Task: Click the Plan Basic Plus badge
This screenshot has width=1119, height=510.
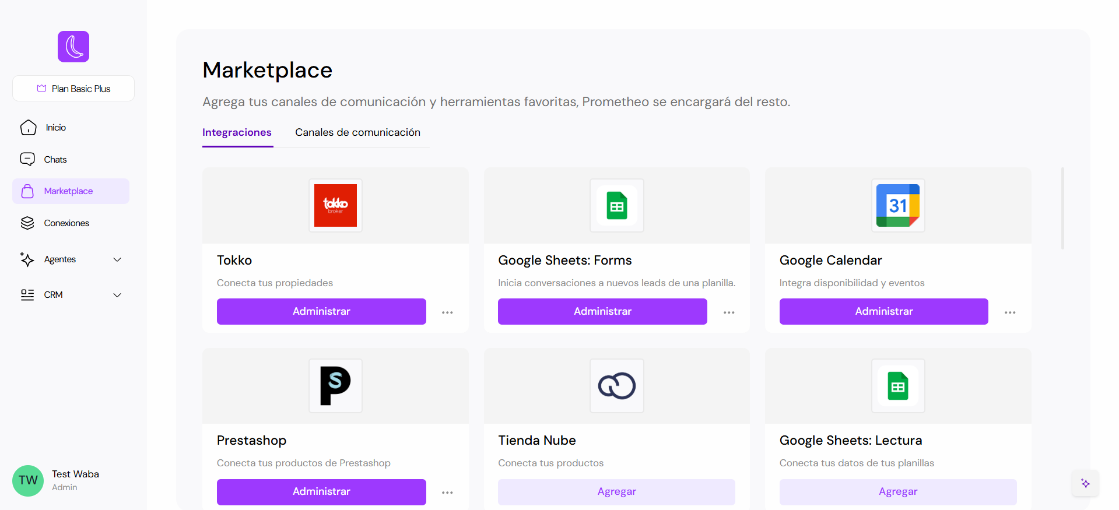Action: (x=73, y=89)
